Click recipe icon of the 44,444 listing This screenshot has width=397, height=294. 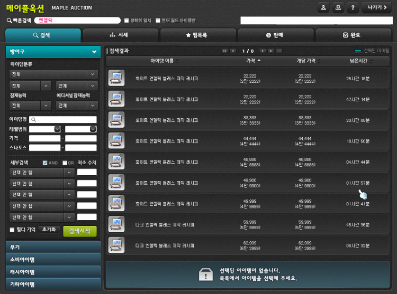click(116, 141)
